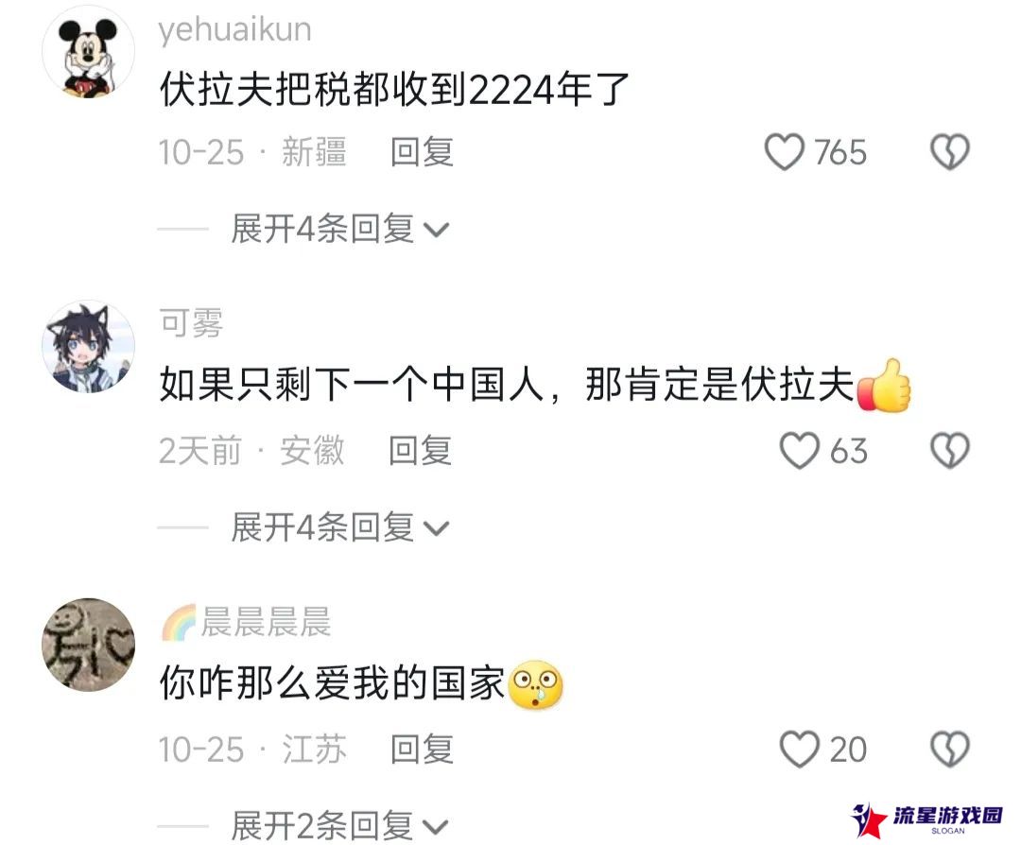
Task: Click the thumbs-up emoji in 可雾's comment
Action: 884,386
